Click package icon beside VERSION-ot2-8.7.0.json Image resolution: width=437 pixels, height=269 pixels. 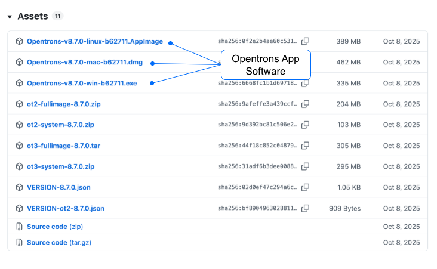click(x=19, y=208)
